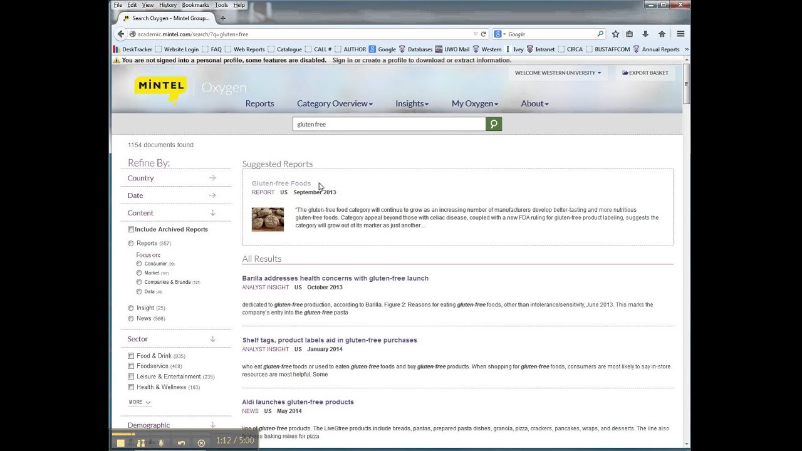Open the Gluten-free Foods suggested report

click(281, 184)
